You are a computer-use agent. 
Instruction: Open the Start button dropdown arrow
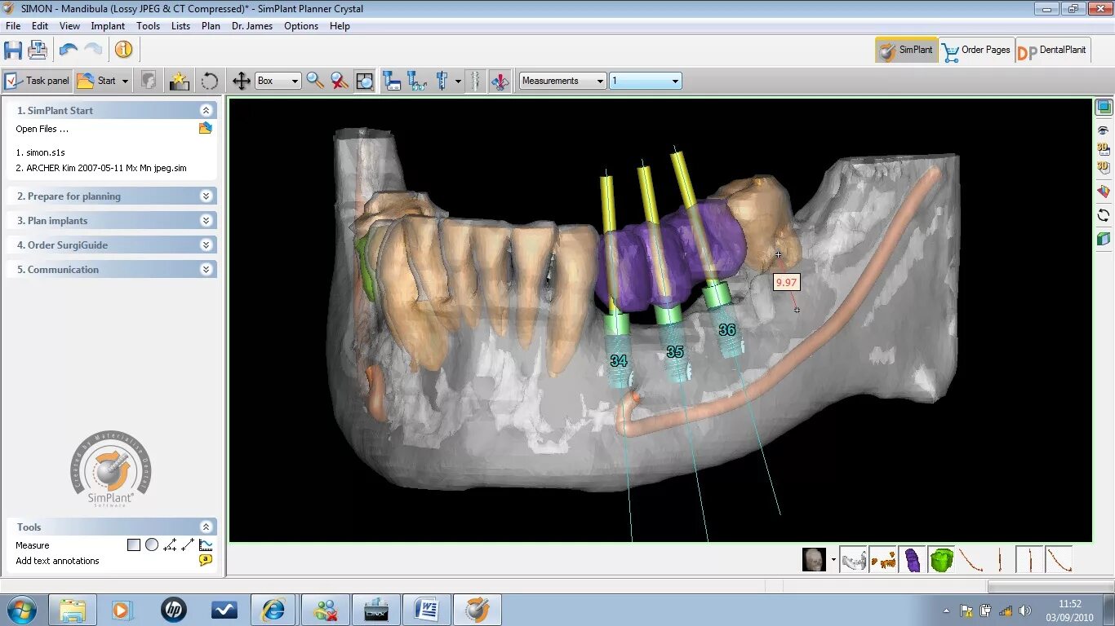point(125,81)
